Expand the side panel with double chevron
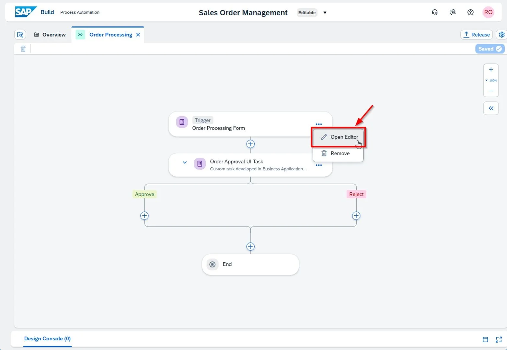This screenshot has width=507, height=350. (491, 108)
